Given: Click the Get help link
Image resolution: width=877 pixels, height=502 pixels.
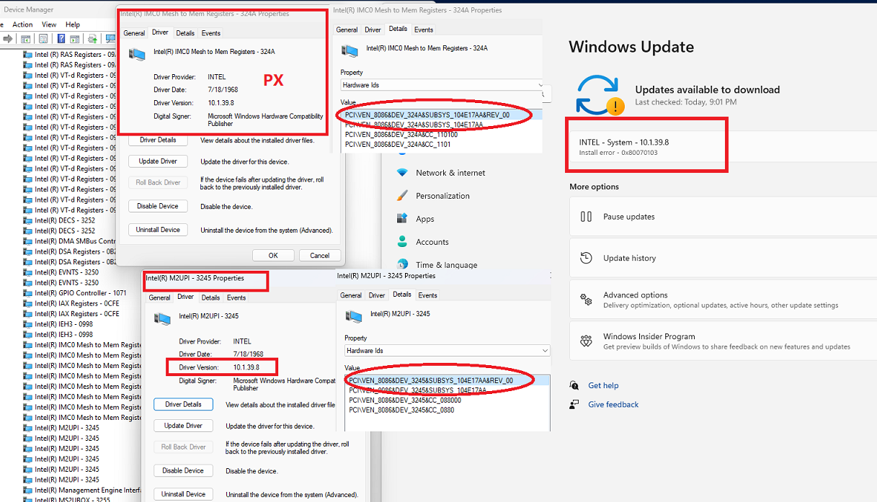Looking at the screenshot, I should (603, 385).
